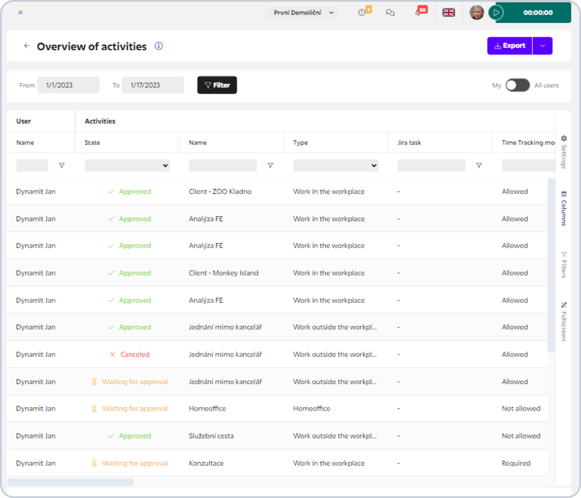Select the Konzultace activity row
581x498 pixels.
click(x=277, y=463)
